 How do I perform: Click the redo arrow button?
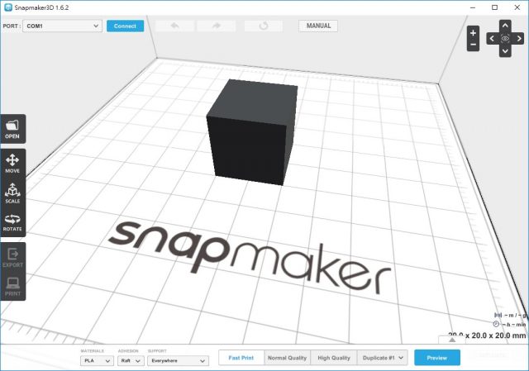(x=217, y=26)
